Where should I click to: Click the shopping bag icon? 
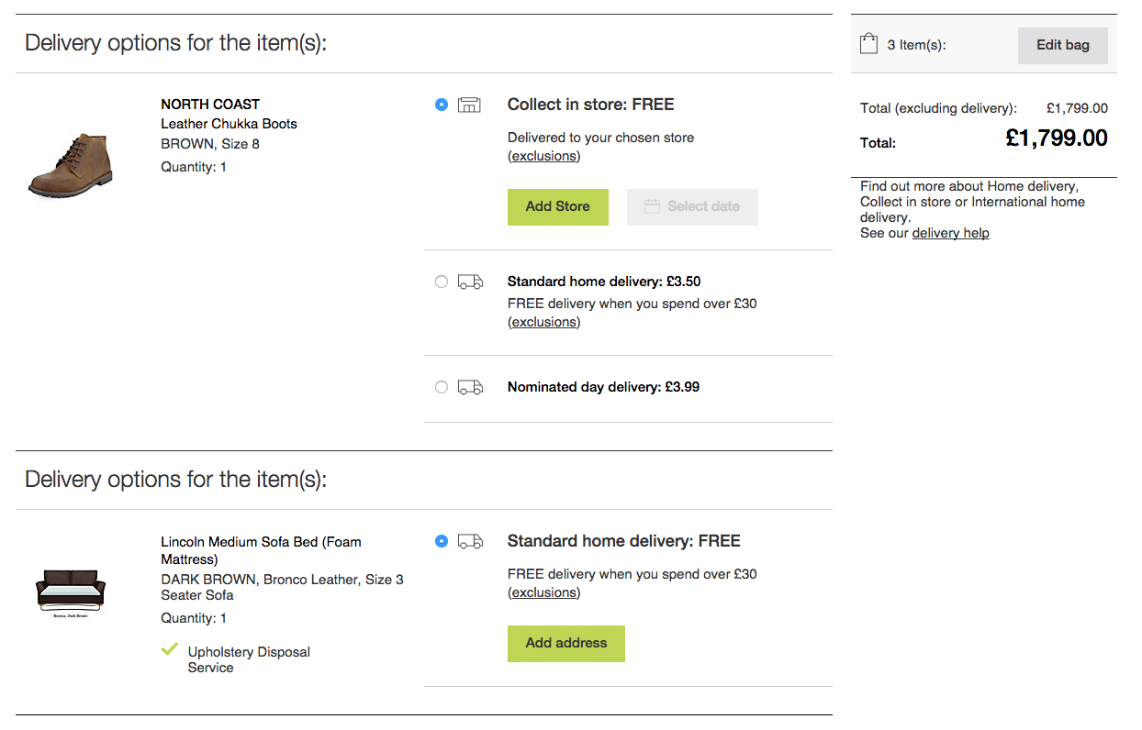click(868, 44)
